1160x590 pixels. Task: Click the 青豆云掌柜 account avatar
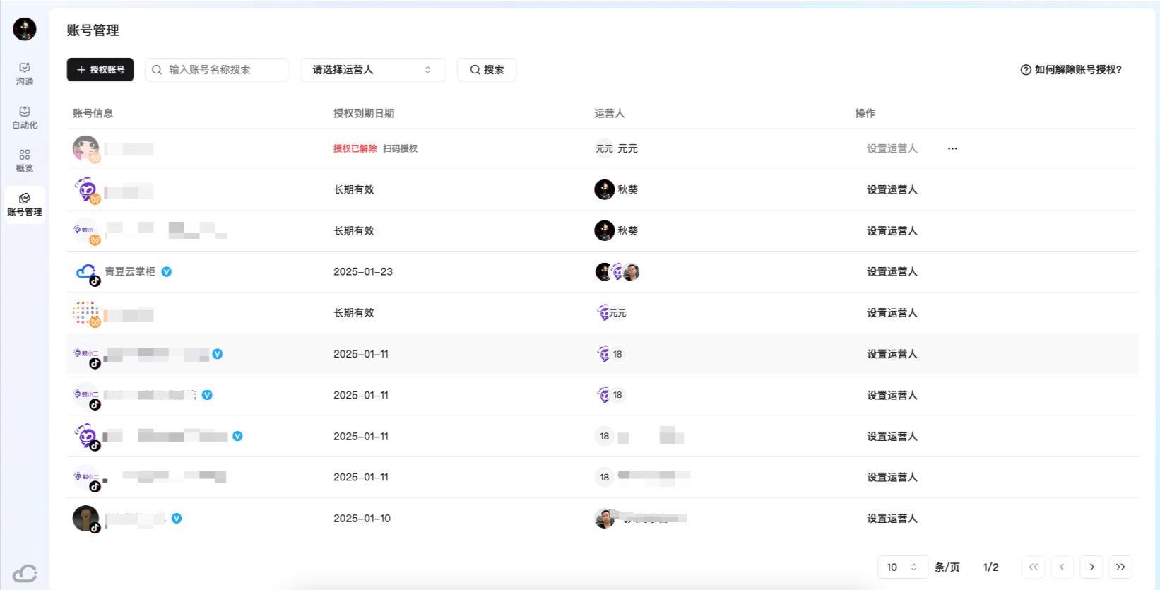pos(86,272)
